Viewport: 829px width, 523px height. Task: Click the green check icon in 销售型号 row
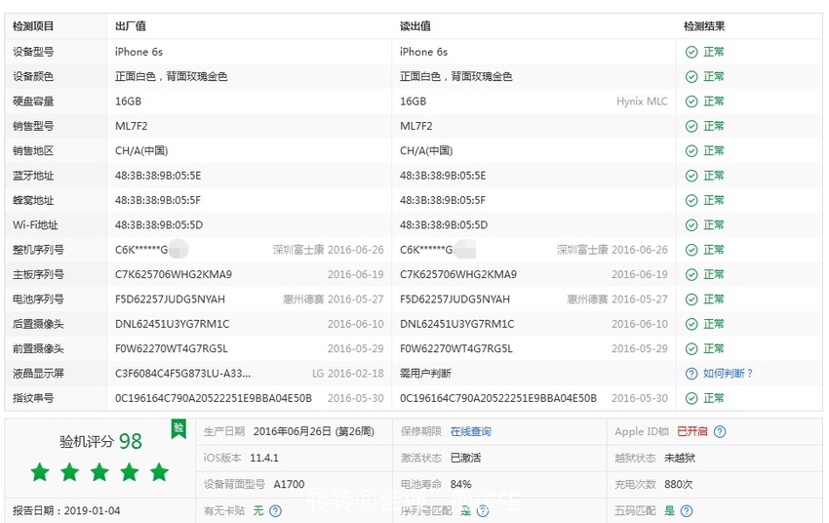(691, 126)
